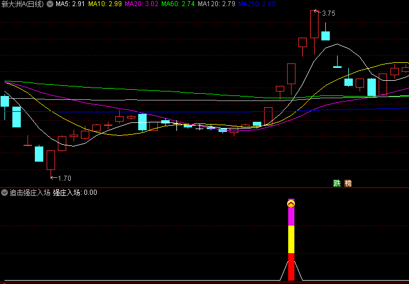Open the 追击强庄入场 indicator dropdown arrow
This screenshot has height=284, width=409.
[4, 193]
